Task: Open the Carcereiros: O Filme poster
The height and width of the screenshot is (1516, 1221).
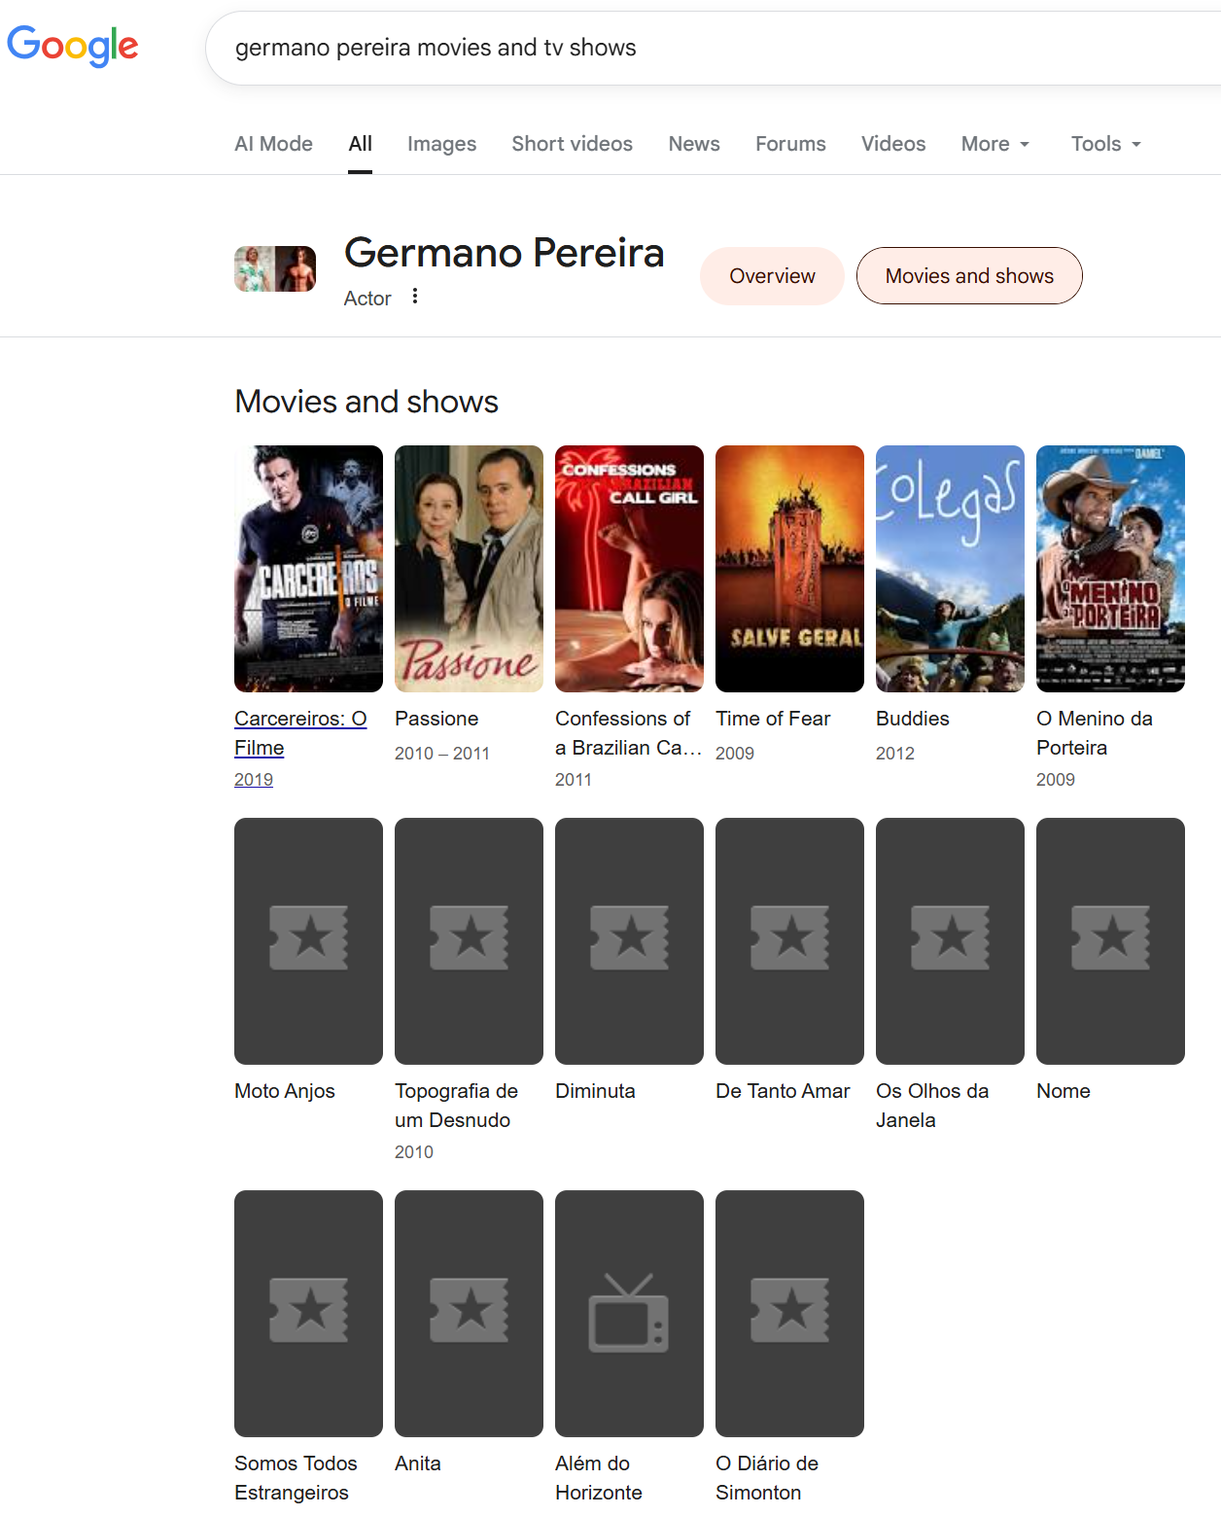Action: (308, 569)
